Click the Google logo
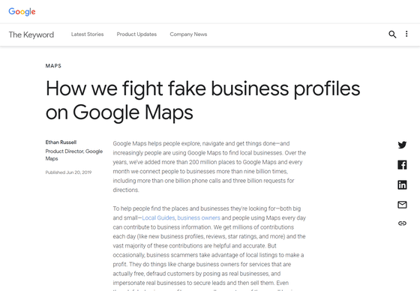The image size is (420, 291). (x=22, y=12)
